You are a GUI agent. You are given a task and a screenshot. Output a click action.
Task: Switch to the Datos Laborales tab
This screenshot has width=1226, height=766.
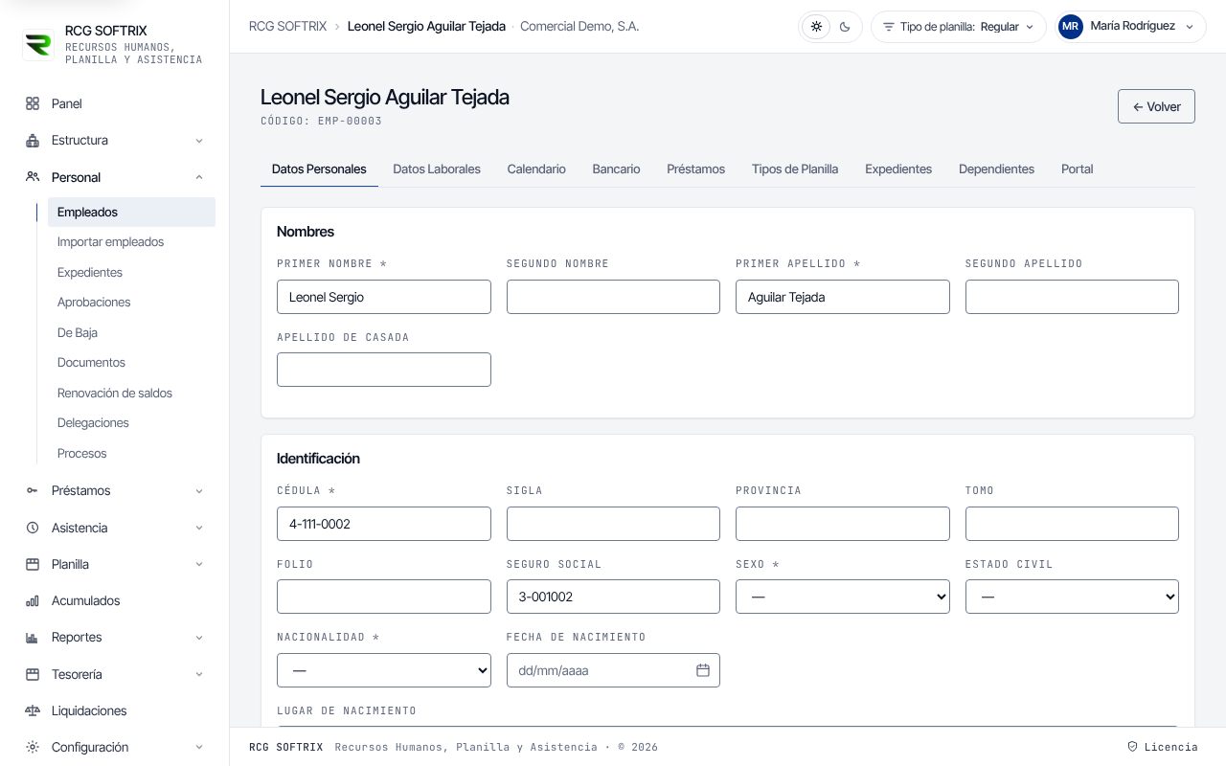click(x=437, y=169)
